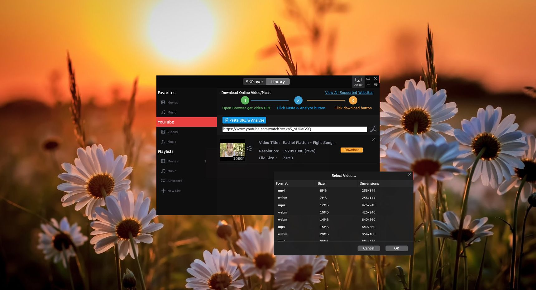Select the mp4 12MB 426x240 row
The image size is (536, 290).
(343, 205)
